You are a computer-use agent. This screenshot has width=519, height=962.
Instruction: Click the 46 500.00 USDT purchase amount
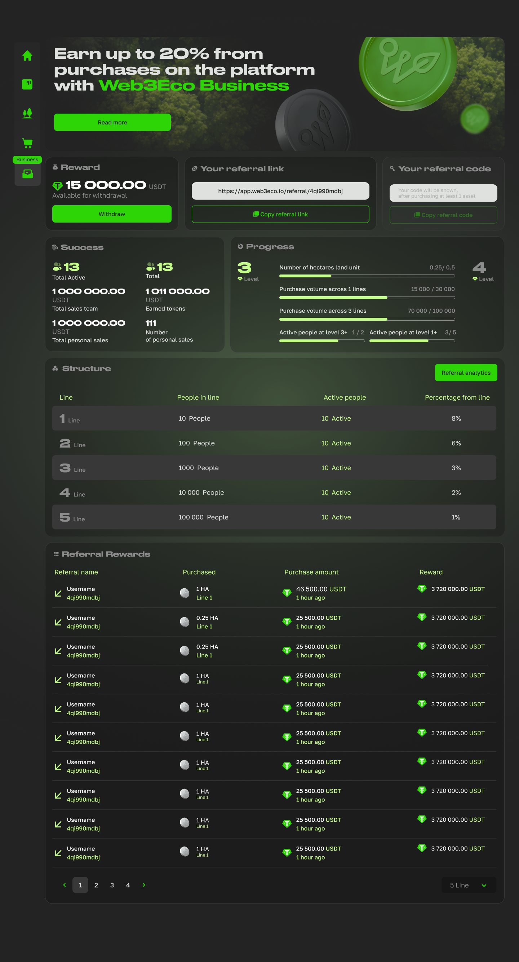(x=321, y=589)
